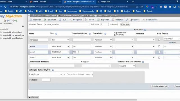
Task: Open the browser extensions puzzle icon
Action: pyautogui.click(x=170, y=7)
